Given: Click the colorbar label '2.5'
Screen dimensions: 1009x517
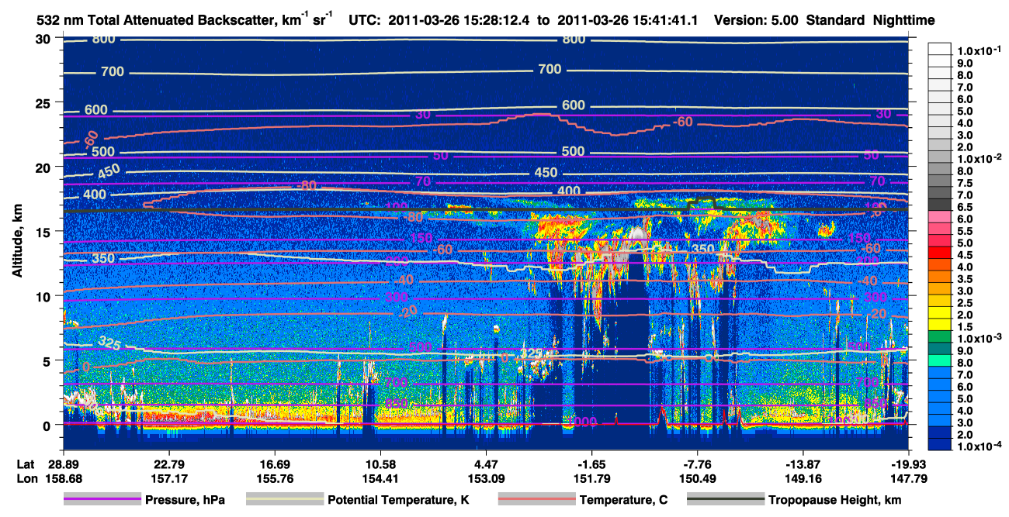Looking at the screenshot, I should (963, 302).
